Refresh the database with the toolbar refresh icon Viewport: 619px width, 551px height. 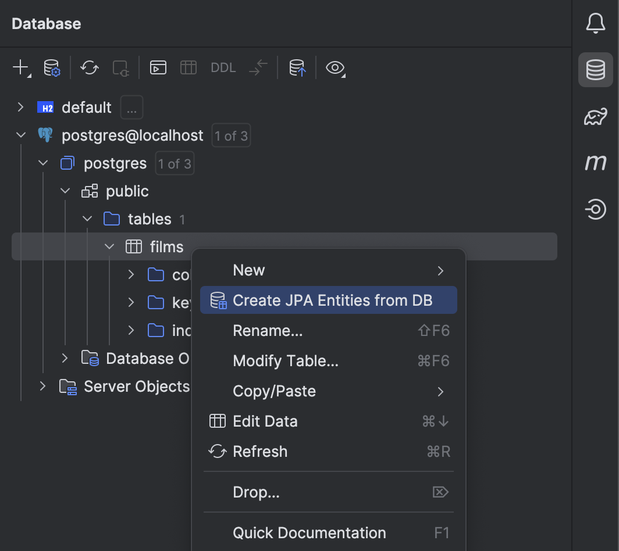click(x=89, y=67)
